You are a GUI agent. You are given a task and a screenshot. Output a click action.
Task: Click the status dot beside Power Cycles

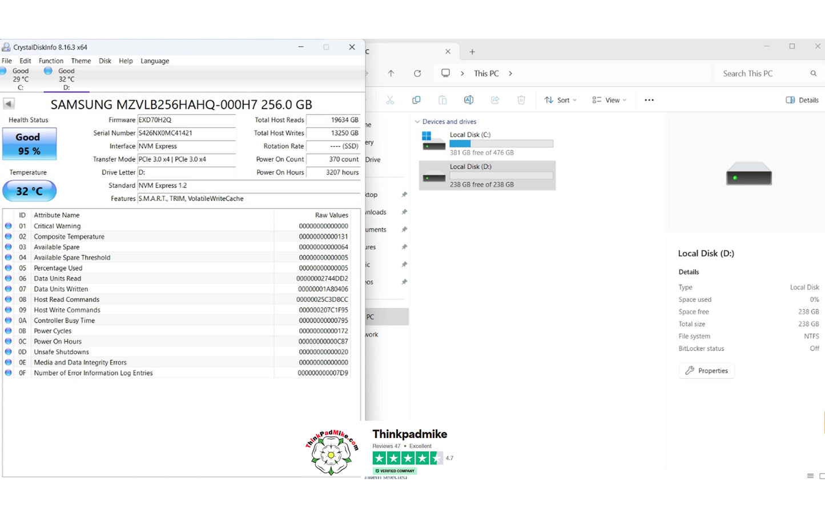[9, 331]
